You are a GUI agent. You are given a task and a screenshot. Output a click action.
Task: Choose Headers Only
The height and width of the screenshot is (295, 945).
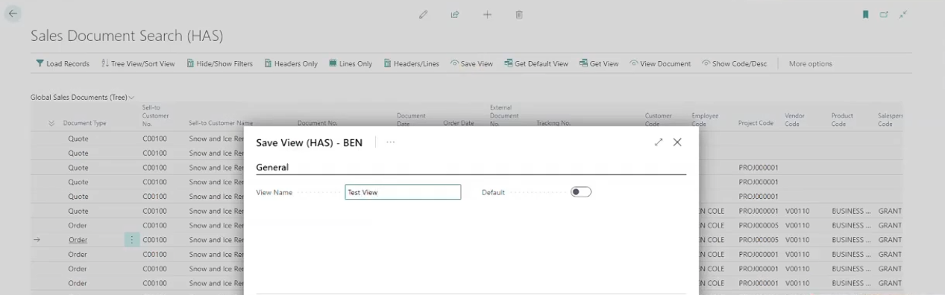(291, 64)
